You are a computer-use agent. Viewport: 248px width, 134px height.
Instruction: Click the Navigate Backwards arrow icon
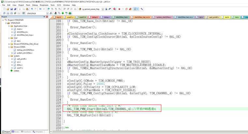click(40, 9)
